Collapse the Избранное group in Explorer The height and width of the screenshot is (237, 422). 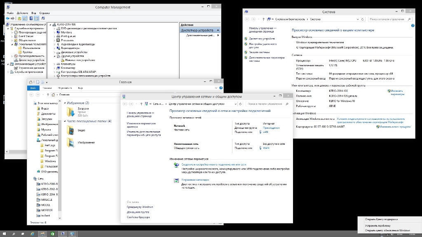[65, 103]
